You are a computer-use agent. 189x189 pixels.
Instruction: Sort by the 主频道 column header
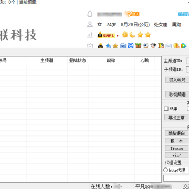47,61
